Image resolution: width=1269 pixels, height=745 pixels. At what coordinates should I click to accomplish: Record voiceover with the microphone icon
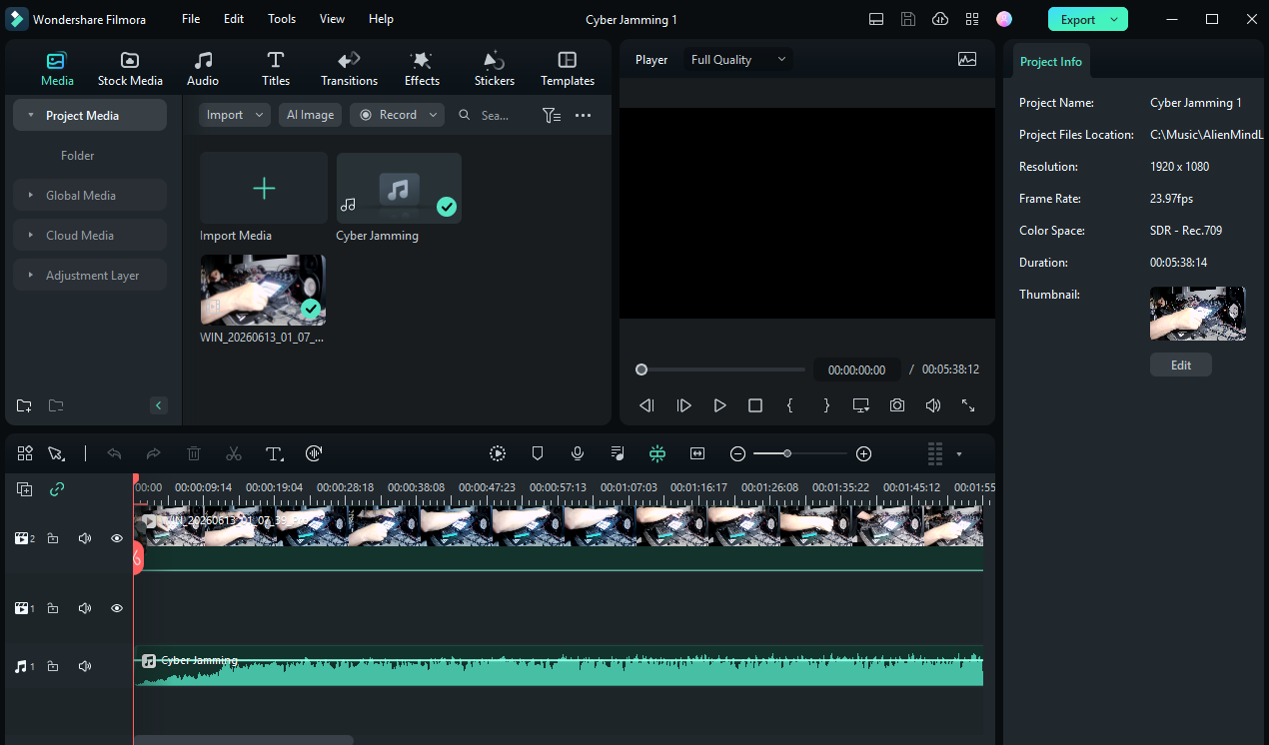[578, 453]
